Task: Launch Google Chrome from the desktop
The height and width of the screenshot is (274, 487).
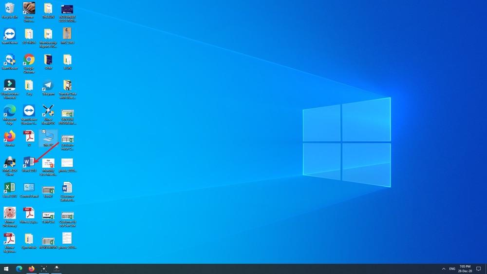Action: 29,60
